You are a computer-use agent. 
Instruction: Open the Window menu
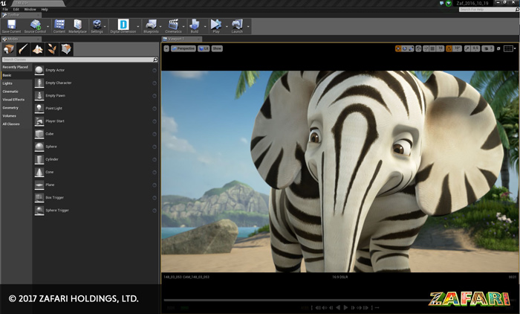tap(30, 10)
